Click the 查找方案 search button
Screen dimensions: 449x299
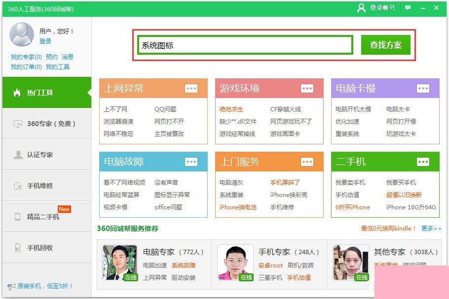pos(386,45)
